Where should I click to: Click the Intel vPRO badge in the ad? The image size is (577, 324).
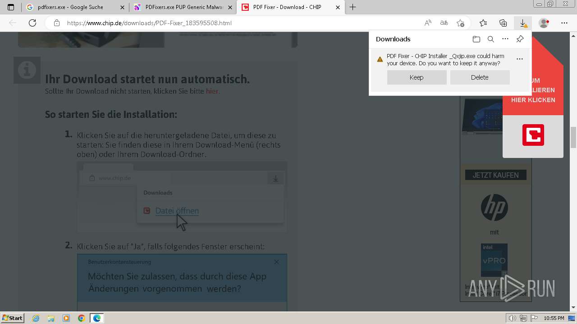click(494, 260)
